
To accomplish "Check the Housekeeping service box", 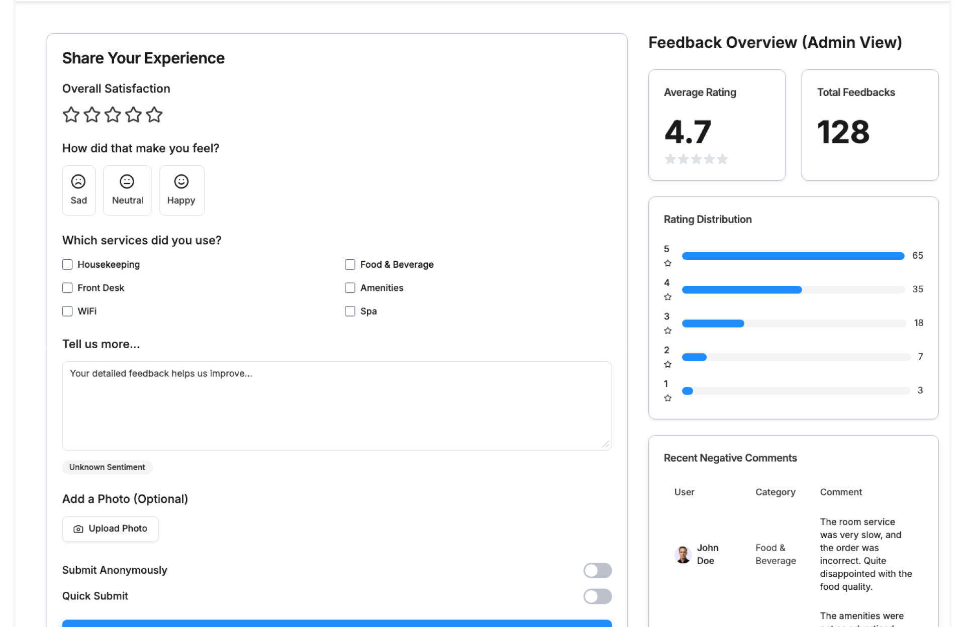I will (x=67, y=264).
